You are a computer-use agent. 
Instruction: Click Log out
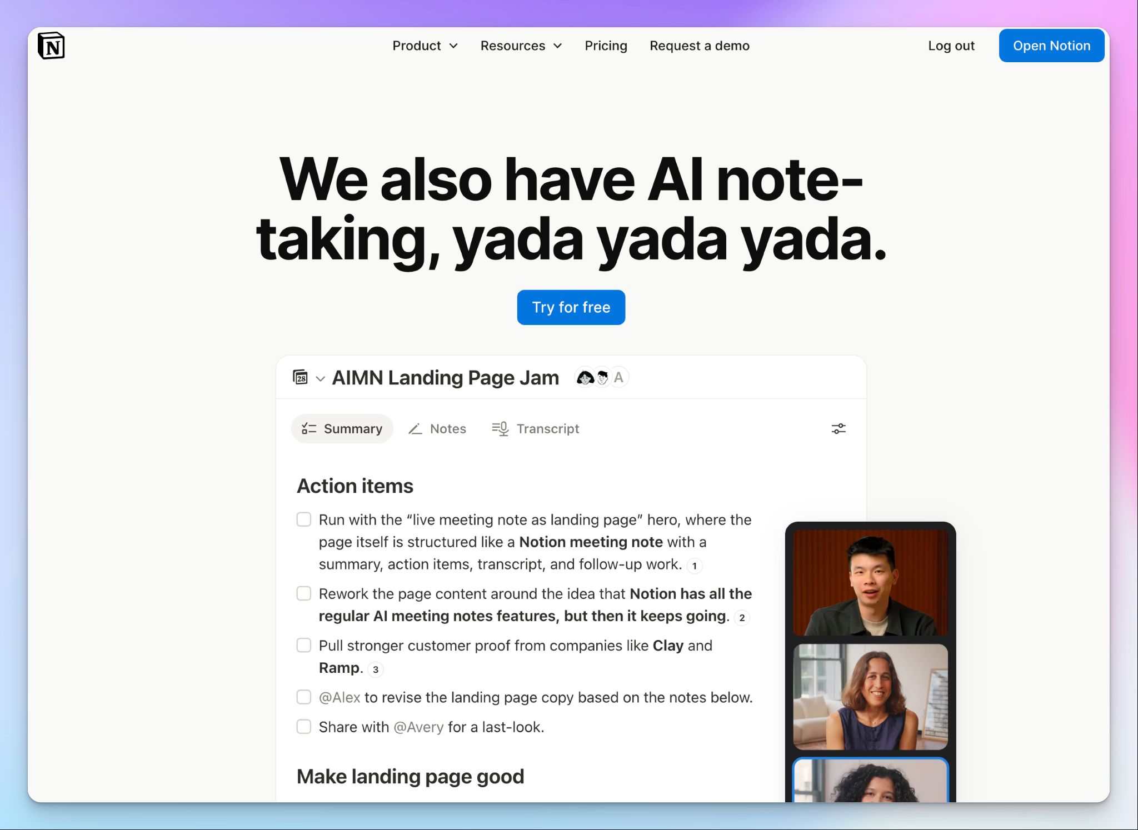point(951,46)
